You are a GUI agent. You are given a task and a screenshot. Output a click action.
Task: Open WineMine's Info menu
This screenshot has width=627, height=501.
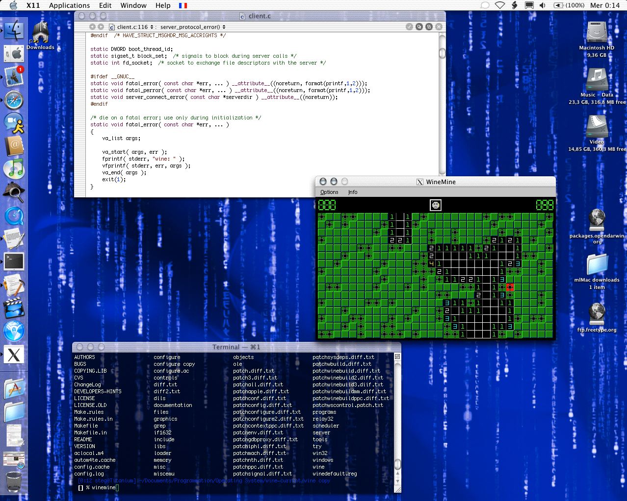pyautogui.click(x=353, y=192)
